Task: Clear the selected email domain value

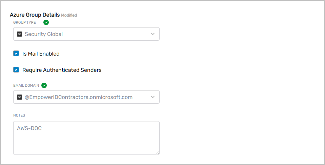Action: click(x=20, y=97)
